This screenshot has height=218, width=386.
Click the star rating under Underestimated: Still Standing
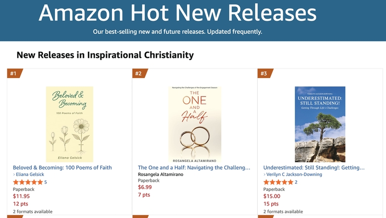point(278,182)
